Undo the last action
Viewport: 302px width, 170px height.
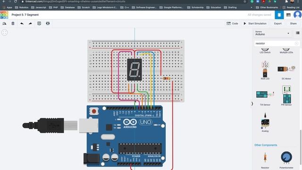click(22, 24)
